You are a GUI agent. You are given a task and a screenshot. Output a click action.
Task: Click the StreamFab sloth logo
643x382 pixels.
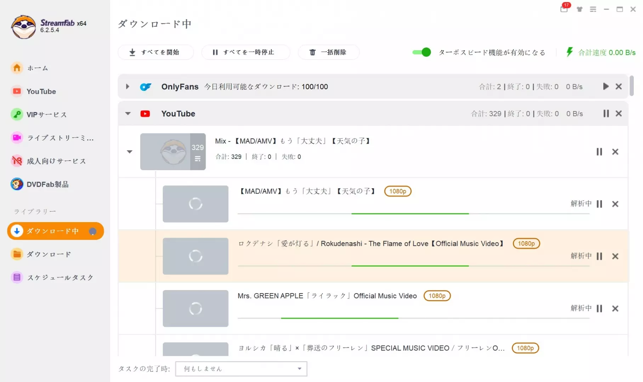coord(23,27)
